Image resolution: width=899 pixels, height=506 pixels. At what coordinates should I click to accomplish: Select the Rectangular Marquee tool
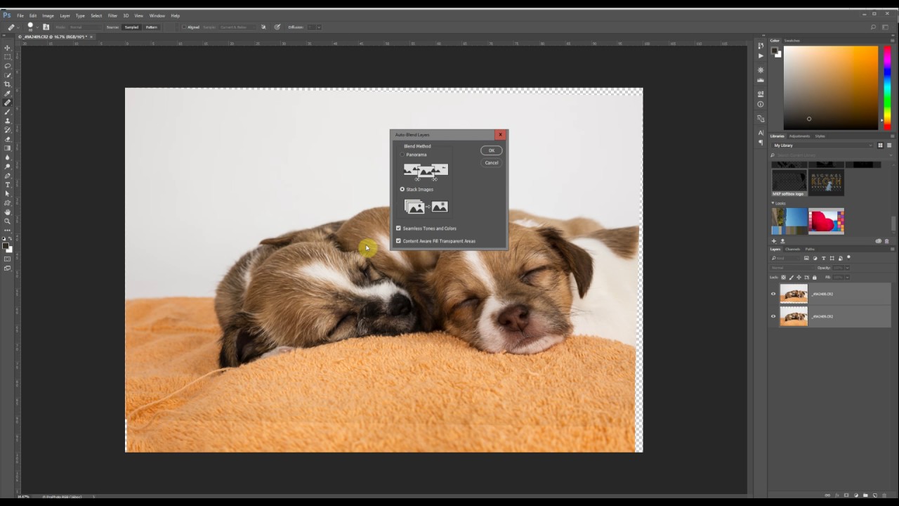point(8,57)
